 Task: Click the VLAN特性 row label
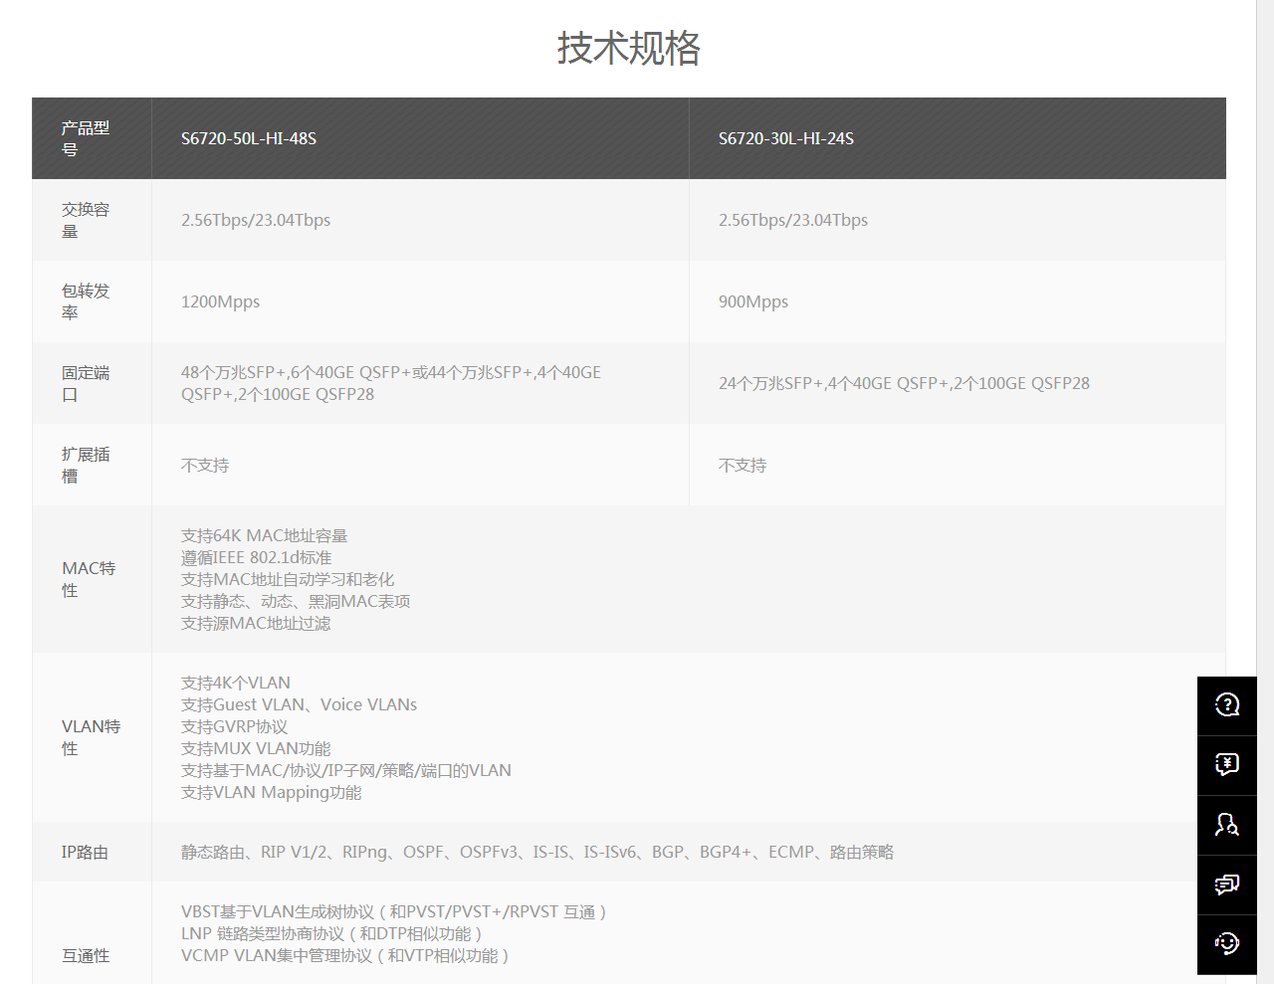(92, 737)
